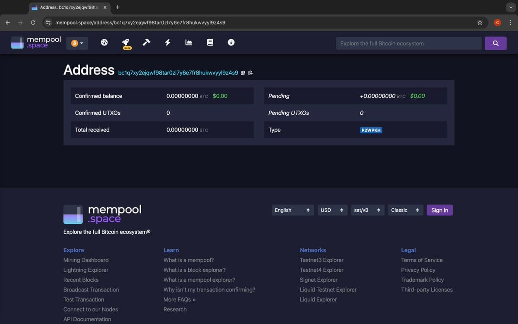Image resolution: width=518 pixels, height=324 pixels.
Task: Open Liquid Testnet Explorer link
Action: pos(328,290)
